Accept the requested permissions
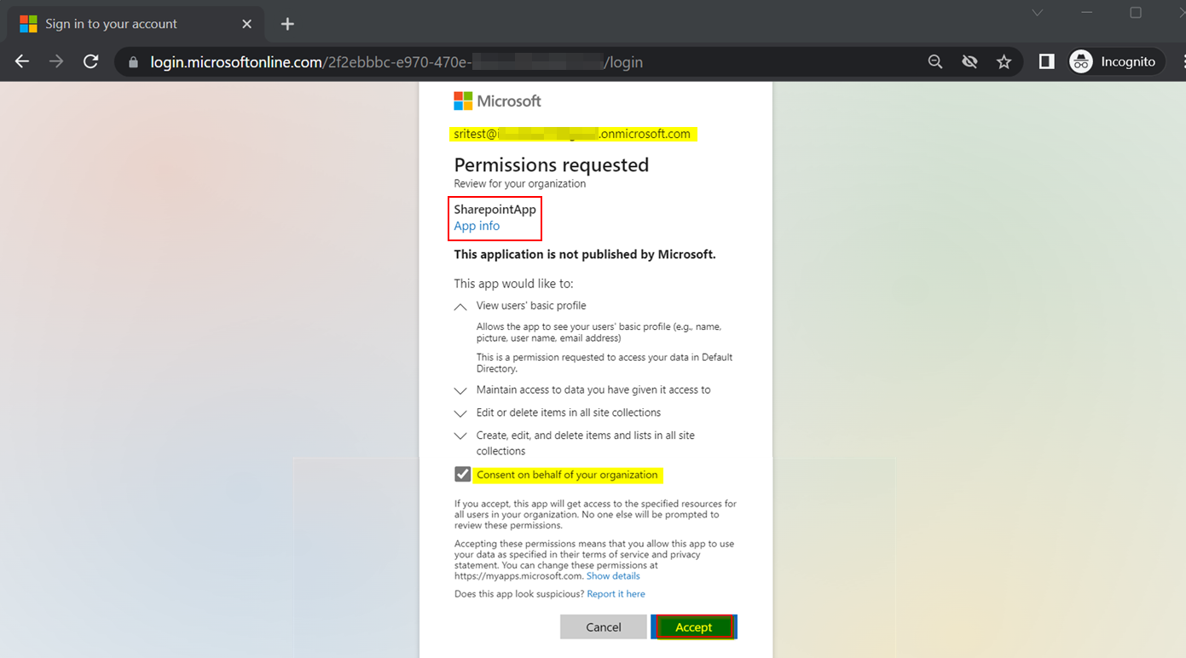Image resolution: width=1186 pixels, height=658 pixels. pyautogui.click(x=694, y=626)
